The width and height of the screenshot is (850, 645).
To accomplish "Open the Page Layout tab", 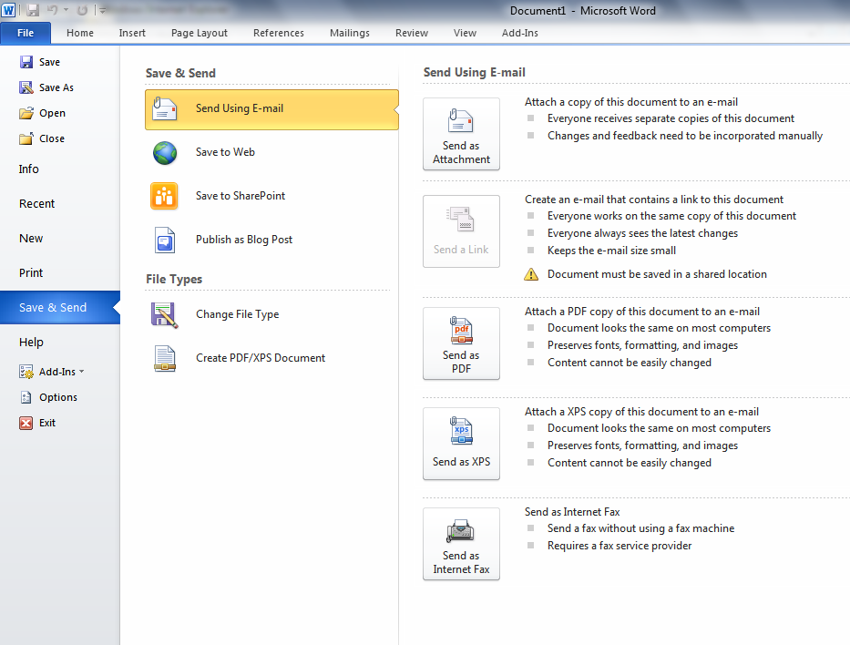I will (199, 33).
